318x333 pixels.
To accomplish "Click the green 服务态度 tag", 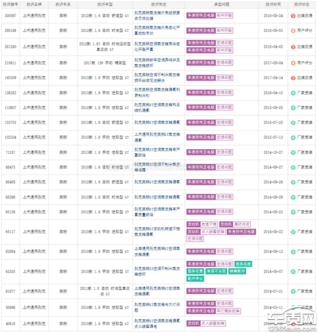I will coord(243,264).
